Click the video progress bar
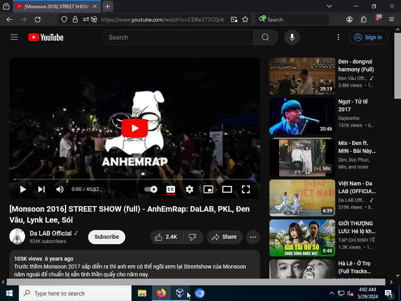Viewport: 401px width, 301px height. click(135, 180)
